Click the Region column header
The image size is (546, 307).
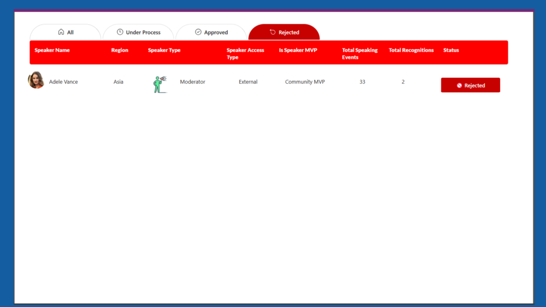[119, 50]
